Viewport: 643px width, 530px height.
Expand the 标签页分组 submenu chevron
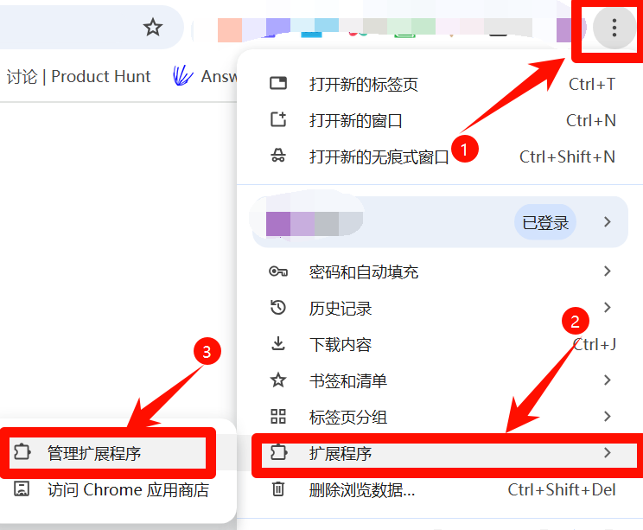tap(608, 417)
